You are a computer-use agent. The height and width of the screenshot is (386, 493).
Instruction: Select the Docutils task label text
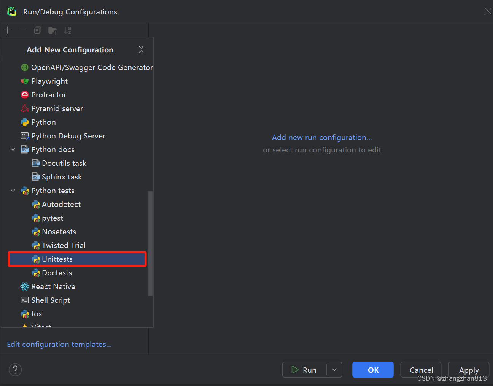(x=64, y=163)
